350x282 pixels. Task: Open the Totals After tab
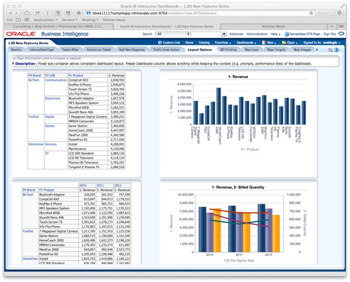pyautogui.click(x=71, y=50)
